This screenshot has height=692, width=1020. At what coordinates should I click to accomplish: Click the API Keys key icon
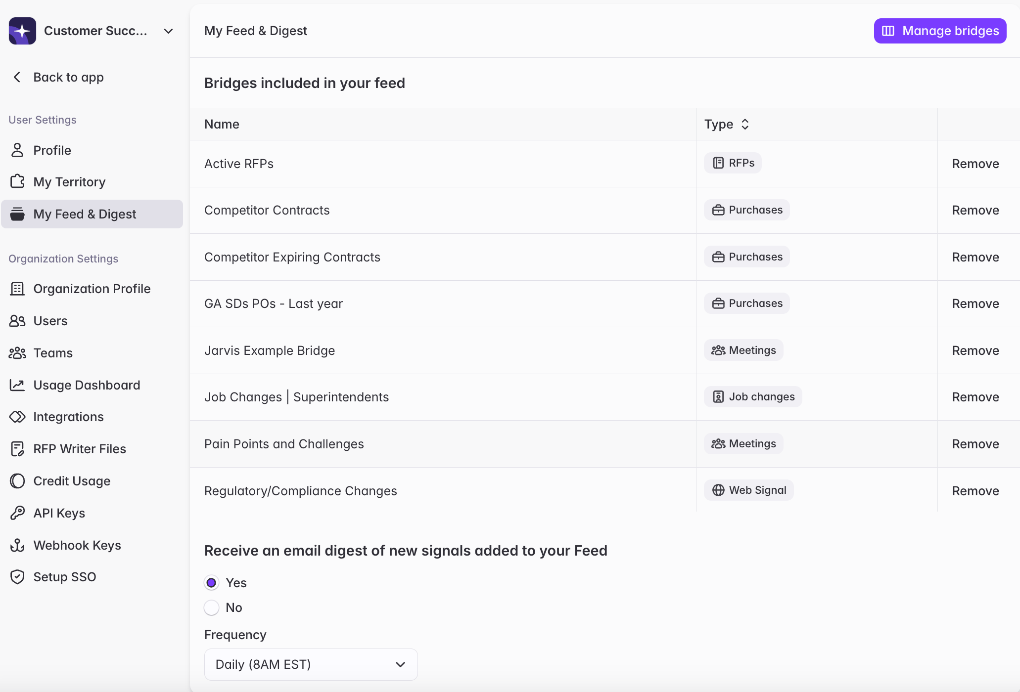point(17,513)
